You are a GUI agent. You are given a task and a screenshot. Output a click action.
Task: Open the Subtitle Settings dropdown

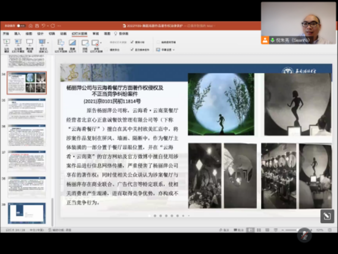click(x=165, y=50)
